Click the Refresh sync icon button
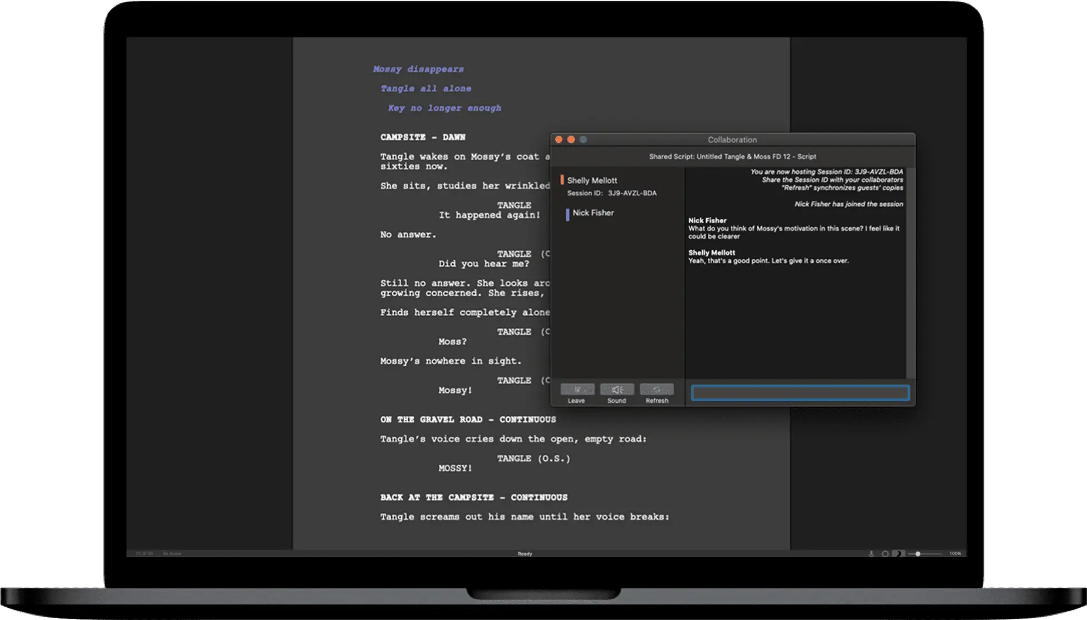 click(657, 390)
